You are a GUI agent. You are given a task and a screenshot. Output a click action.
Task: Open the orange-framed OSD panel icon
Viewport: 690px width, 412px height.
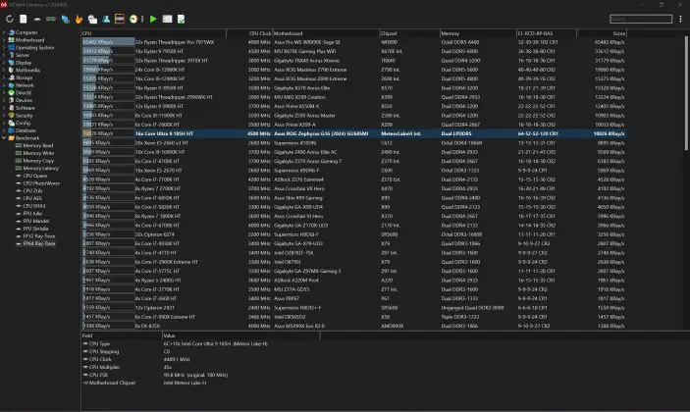120,19
